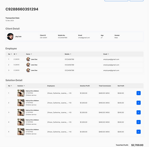Open details arrow for solution row 2
The height and width of the screenshot is (147, 149).
click(x=139, y=103)
